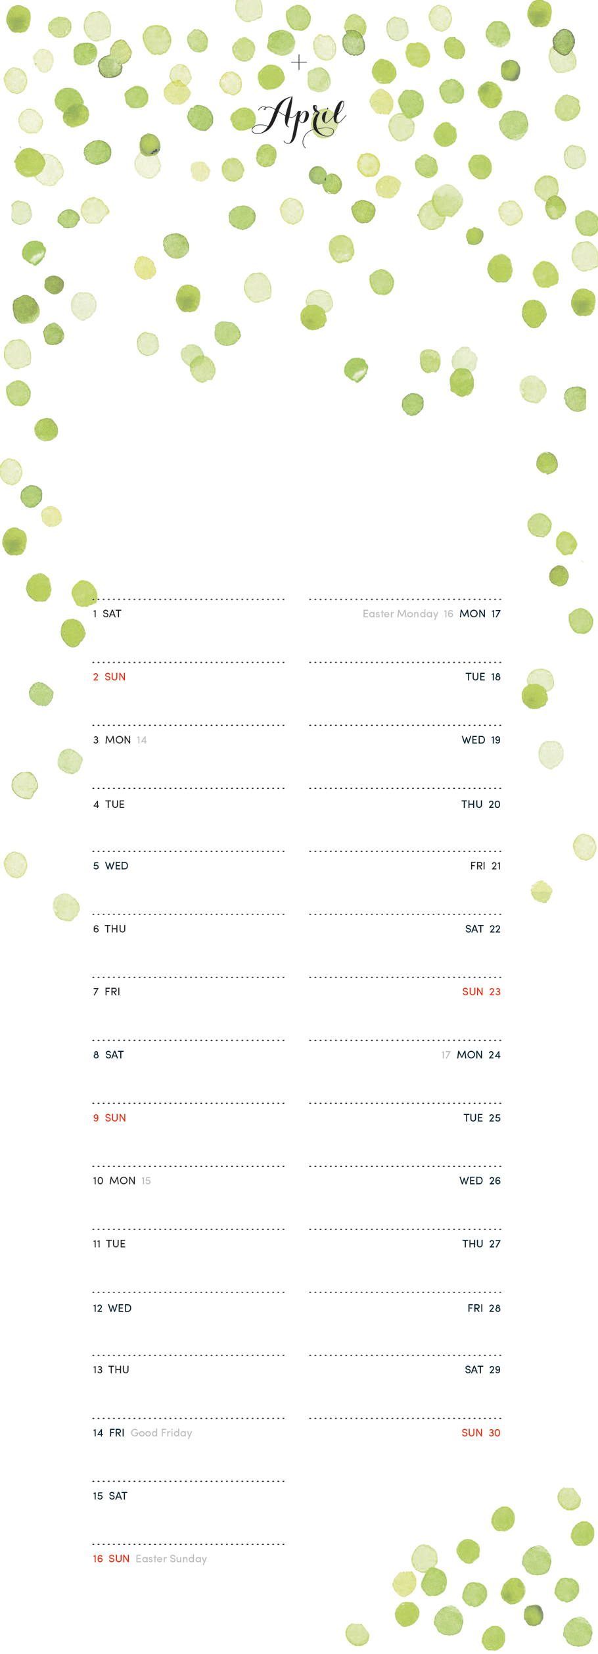Screen dimensions: 598x1654
Task: Click week number 17 beside MON 24
Action: coord(446,1055)
